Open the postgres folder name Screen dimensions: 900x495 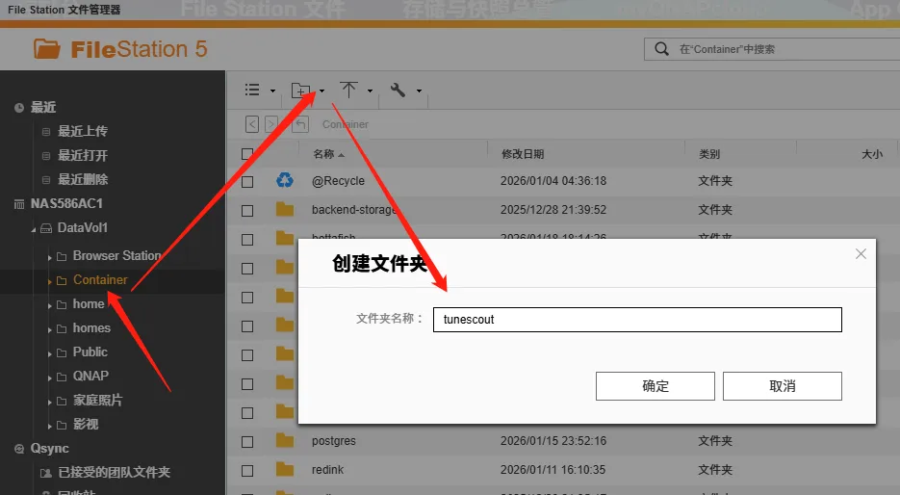coord(333,441)
